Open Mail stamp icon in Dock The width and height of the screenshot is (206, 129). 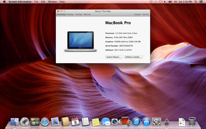(x=55, y=122)
